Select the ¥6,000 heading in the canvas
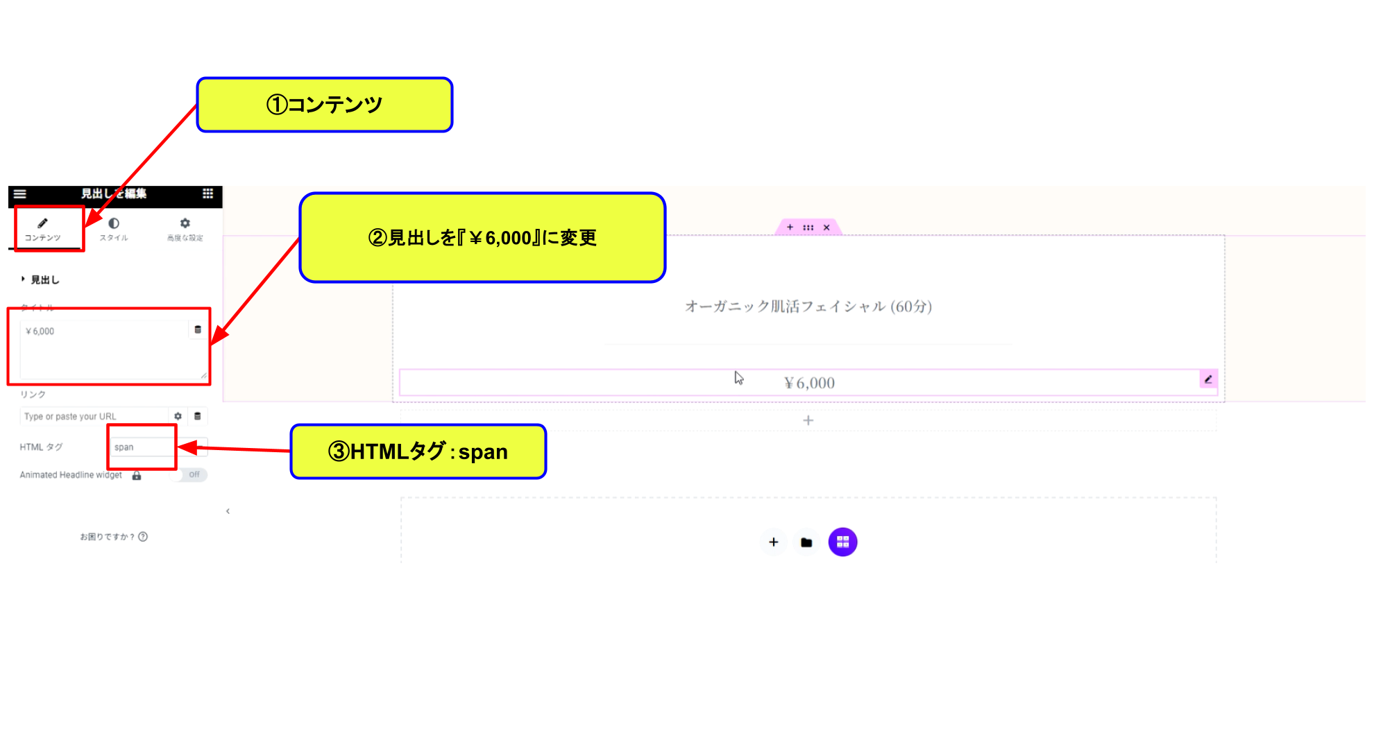This screenshot has width=1374, height=749. point(809,383)
